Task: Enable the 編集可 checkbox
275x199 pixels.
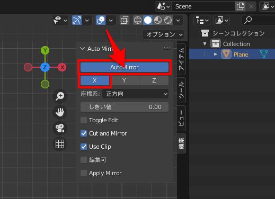Action: 84,160
